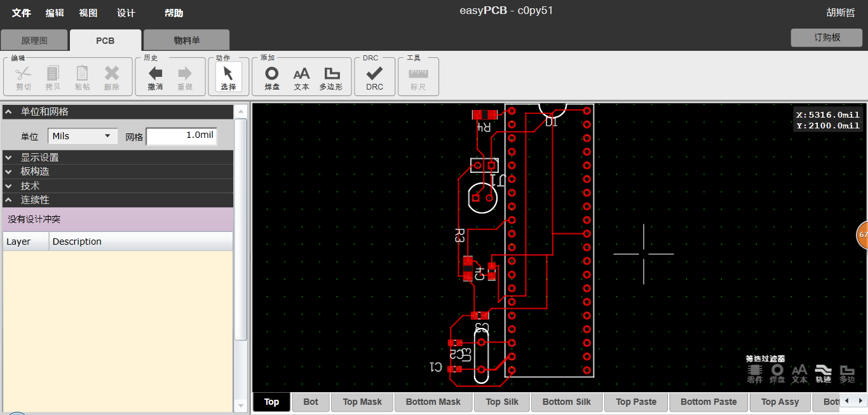Click the scroll-down arrow of left panel
The width and height of the screenshot is (868, 415).
click(241, 405)
